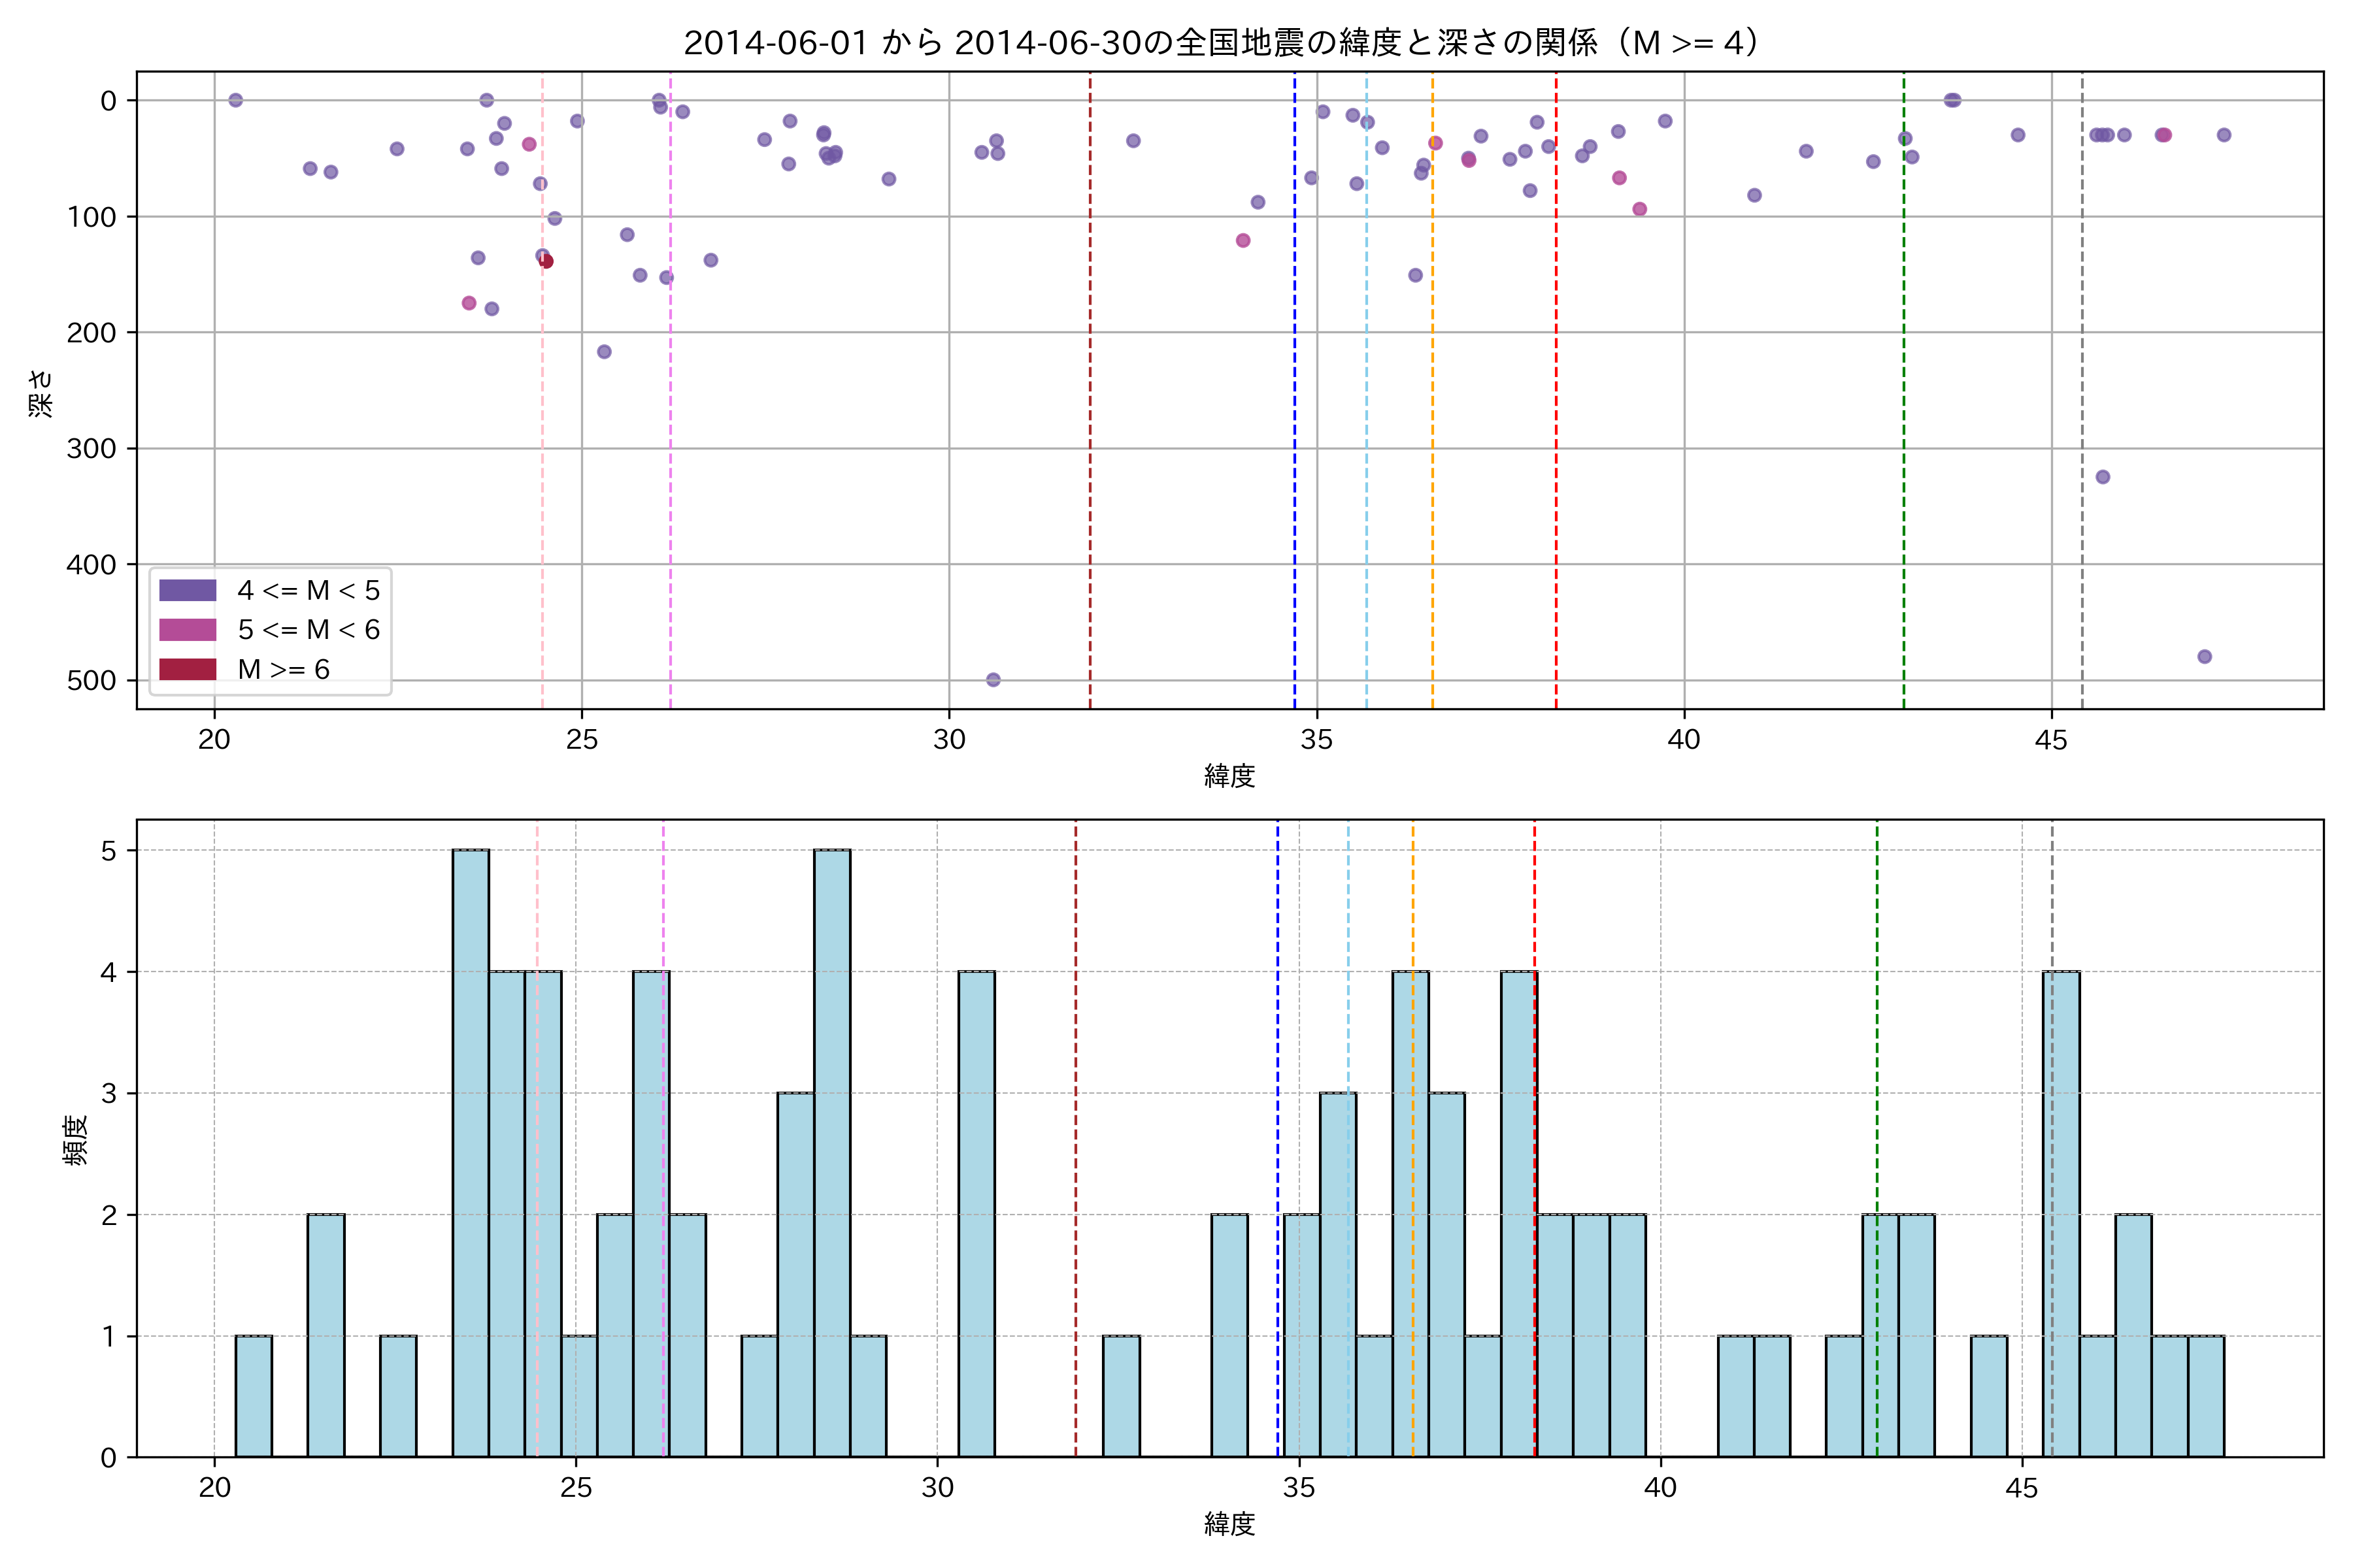This screenshot has height=1568, width=2353.
Task: Click the '頻度' y-axis label of histogram
Action: (76, 1141)
